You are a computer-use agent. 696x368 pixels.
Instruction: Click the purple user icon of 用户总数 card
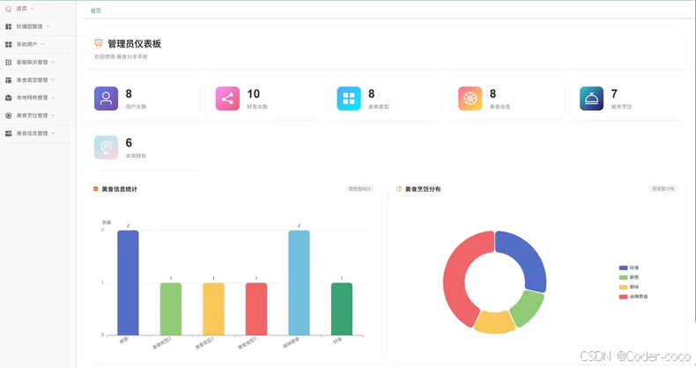106,99
